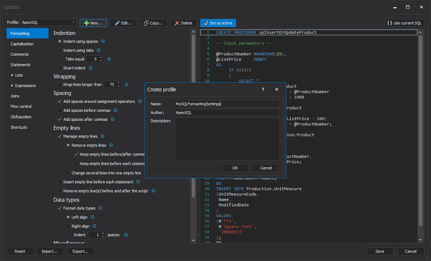Click help question mark in Create profile dialog
Screen dimensions: 431x261
click(x=263, y=90)
